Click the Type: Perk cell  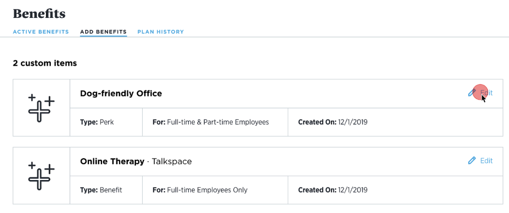[x=106, y=122]
